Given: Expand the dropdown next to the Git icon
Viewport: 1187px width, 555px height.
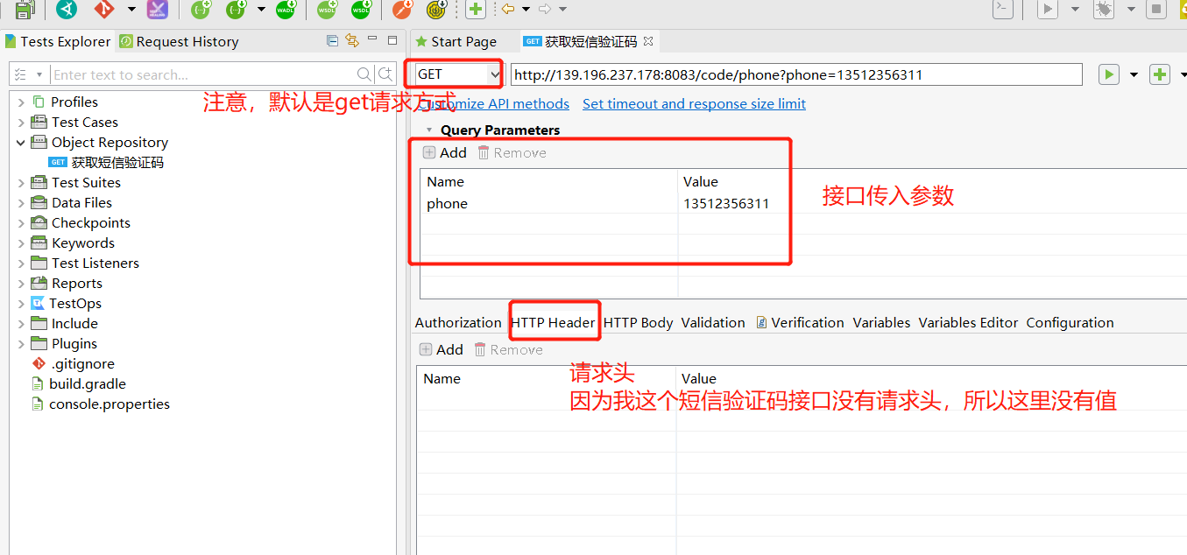Looking at the screenshot, I should (131, 10).
